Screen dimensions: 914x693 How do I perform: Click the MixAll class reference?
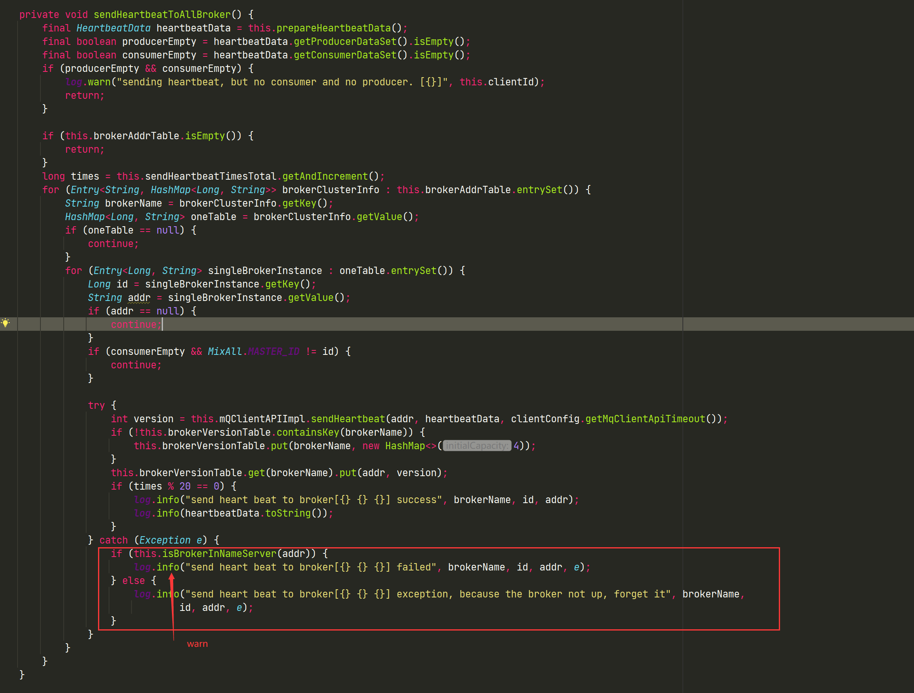tap(224, 352)
